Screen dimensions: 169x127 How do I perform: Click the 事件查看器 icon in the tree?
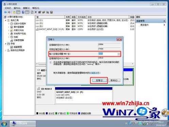click(x=12, y=27)
